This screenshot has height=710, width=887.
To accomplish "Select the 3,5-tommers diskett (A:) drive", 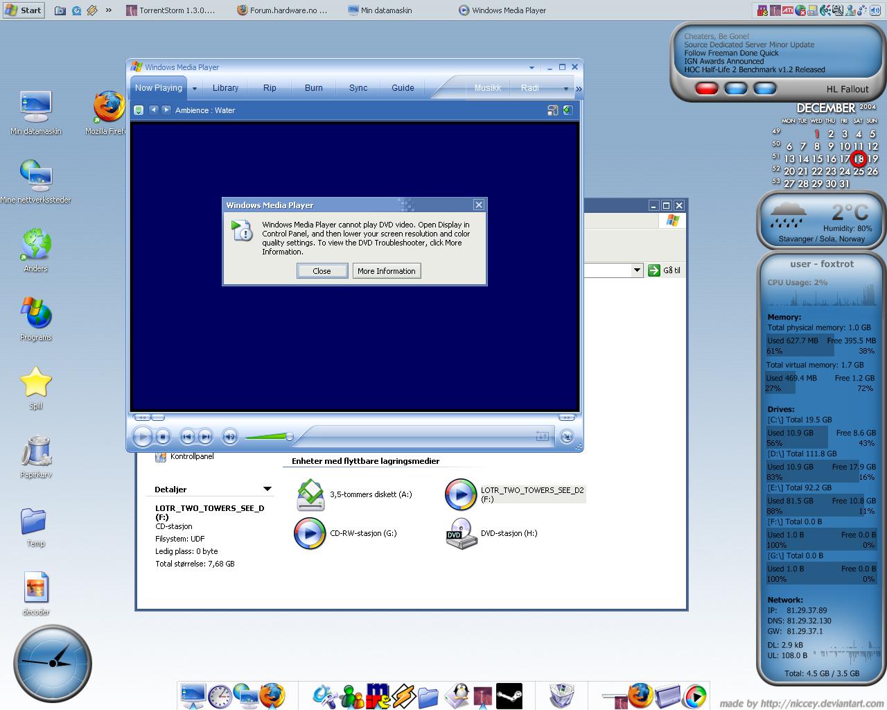I will [354, 494].
